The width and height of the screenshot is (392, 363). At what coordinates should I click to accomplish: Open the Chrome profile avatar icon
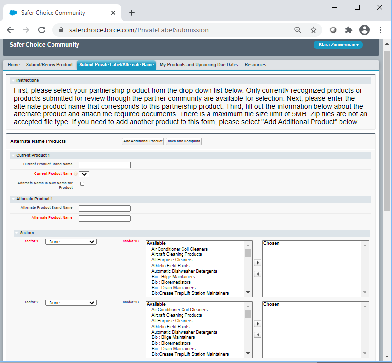pyautogui.click(x=365, y=30)
